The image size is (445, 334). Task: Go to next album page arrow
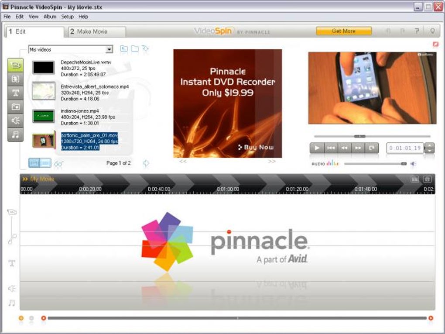pos(146,163)
